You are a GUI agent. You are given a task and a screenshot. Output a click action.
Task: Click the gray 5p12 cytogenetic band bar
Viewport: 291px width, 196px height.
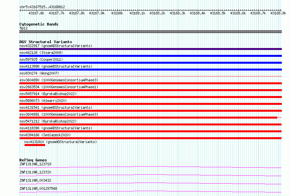[150, 32]
